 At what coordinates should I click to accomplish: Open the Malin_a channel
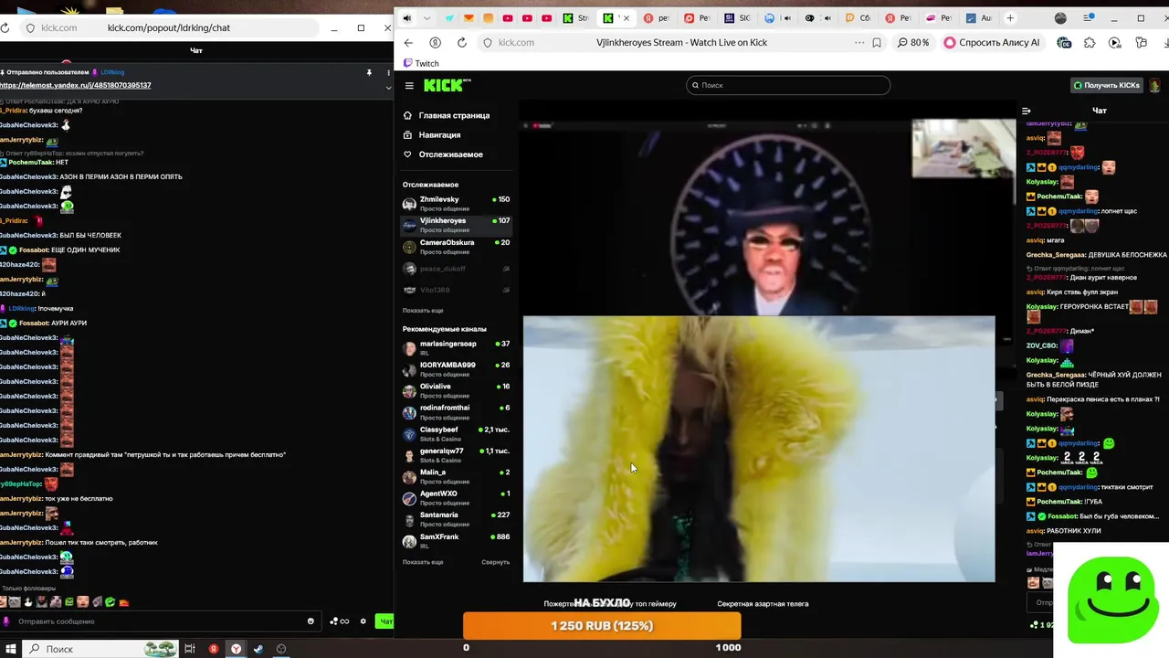pos(457,477)
